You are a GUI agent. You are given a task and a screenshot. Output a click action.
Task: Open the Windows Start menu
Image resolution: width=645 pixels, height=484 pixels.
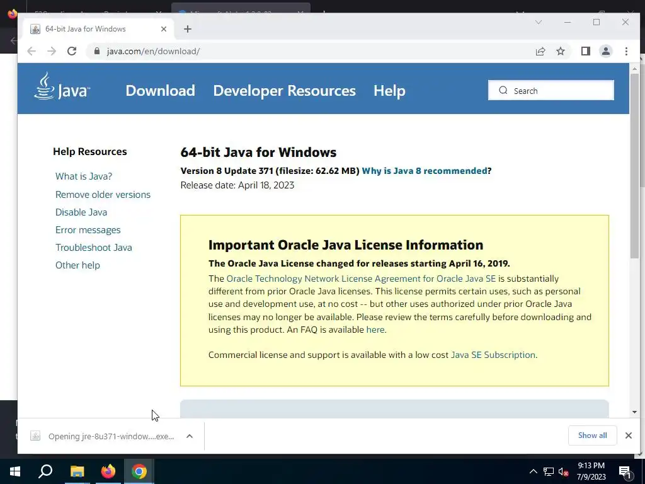[15, 471]
